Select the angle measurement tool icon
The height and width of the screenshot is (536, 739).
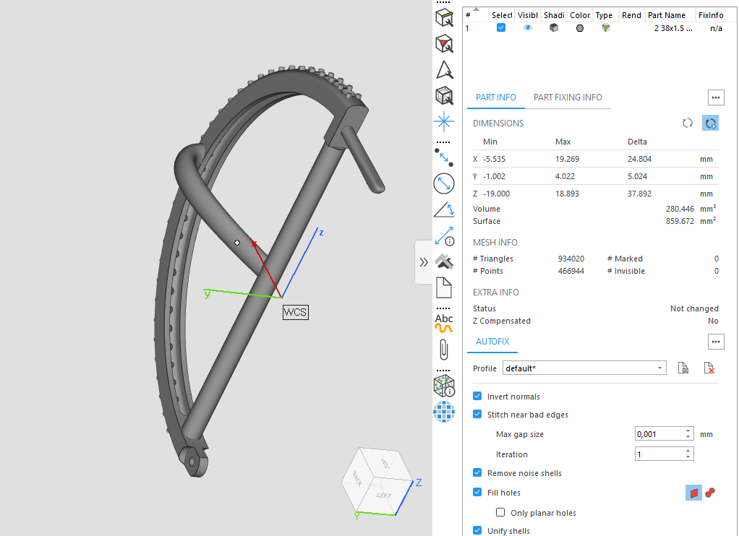click(443, 209)
